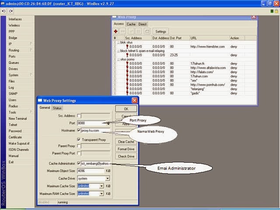Click the red plus add rule icon

tap(115, 31)
